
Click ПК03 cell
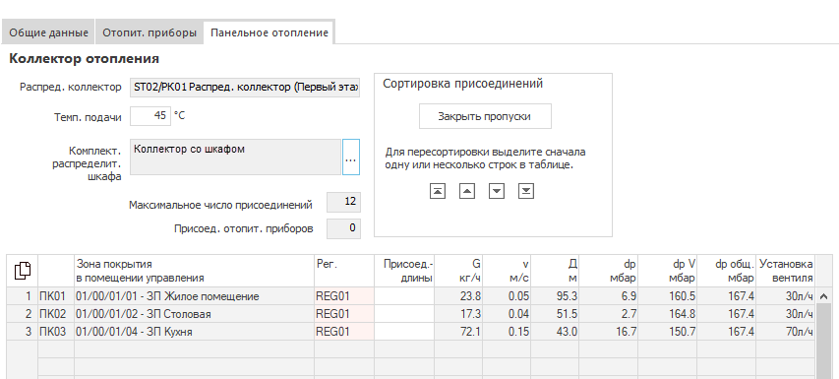56,332
